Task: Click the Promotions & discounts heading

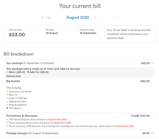Action: 22,116
